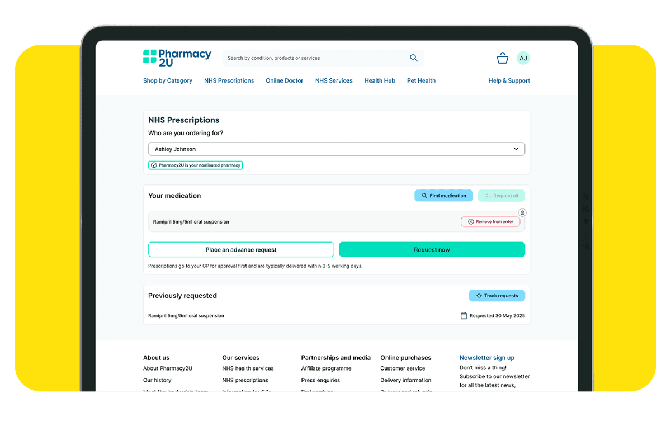This screenshot has width=671, height=436.
Task: Open Health Hub menu
Action: point(380,80)
